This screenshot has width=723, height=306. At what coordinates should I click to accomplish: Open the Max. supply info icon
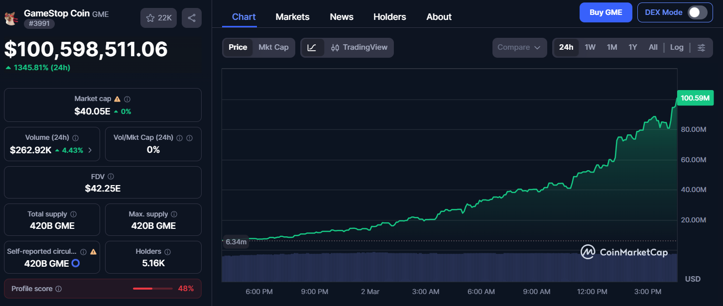(174, 214)
